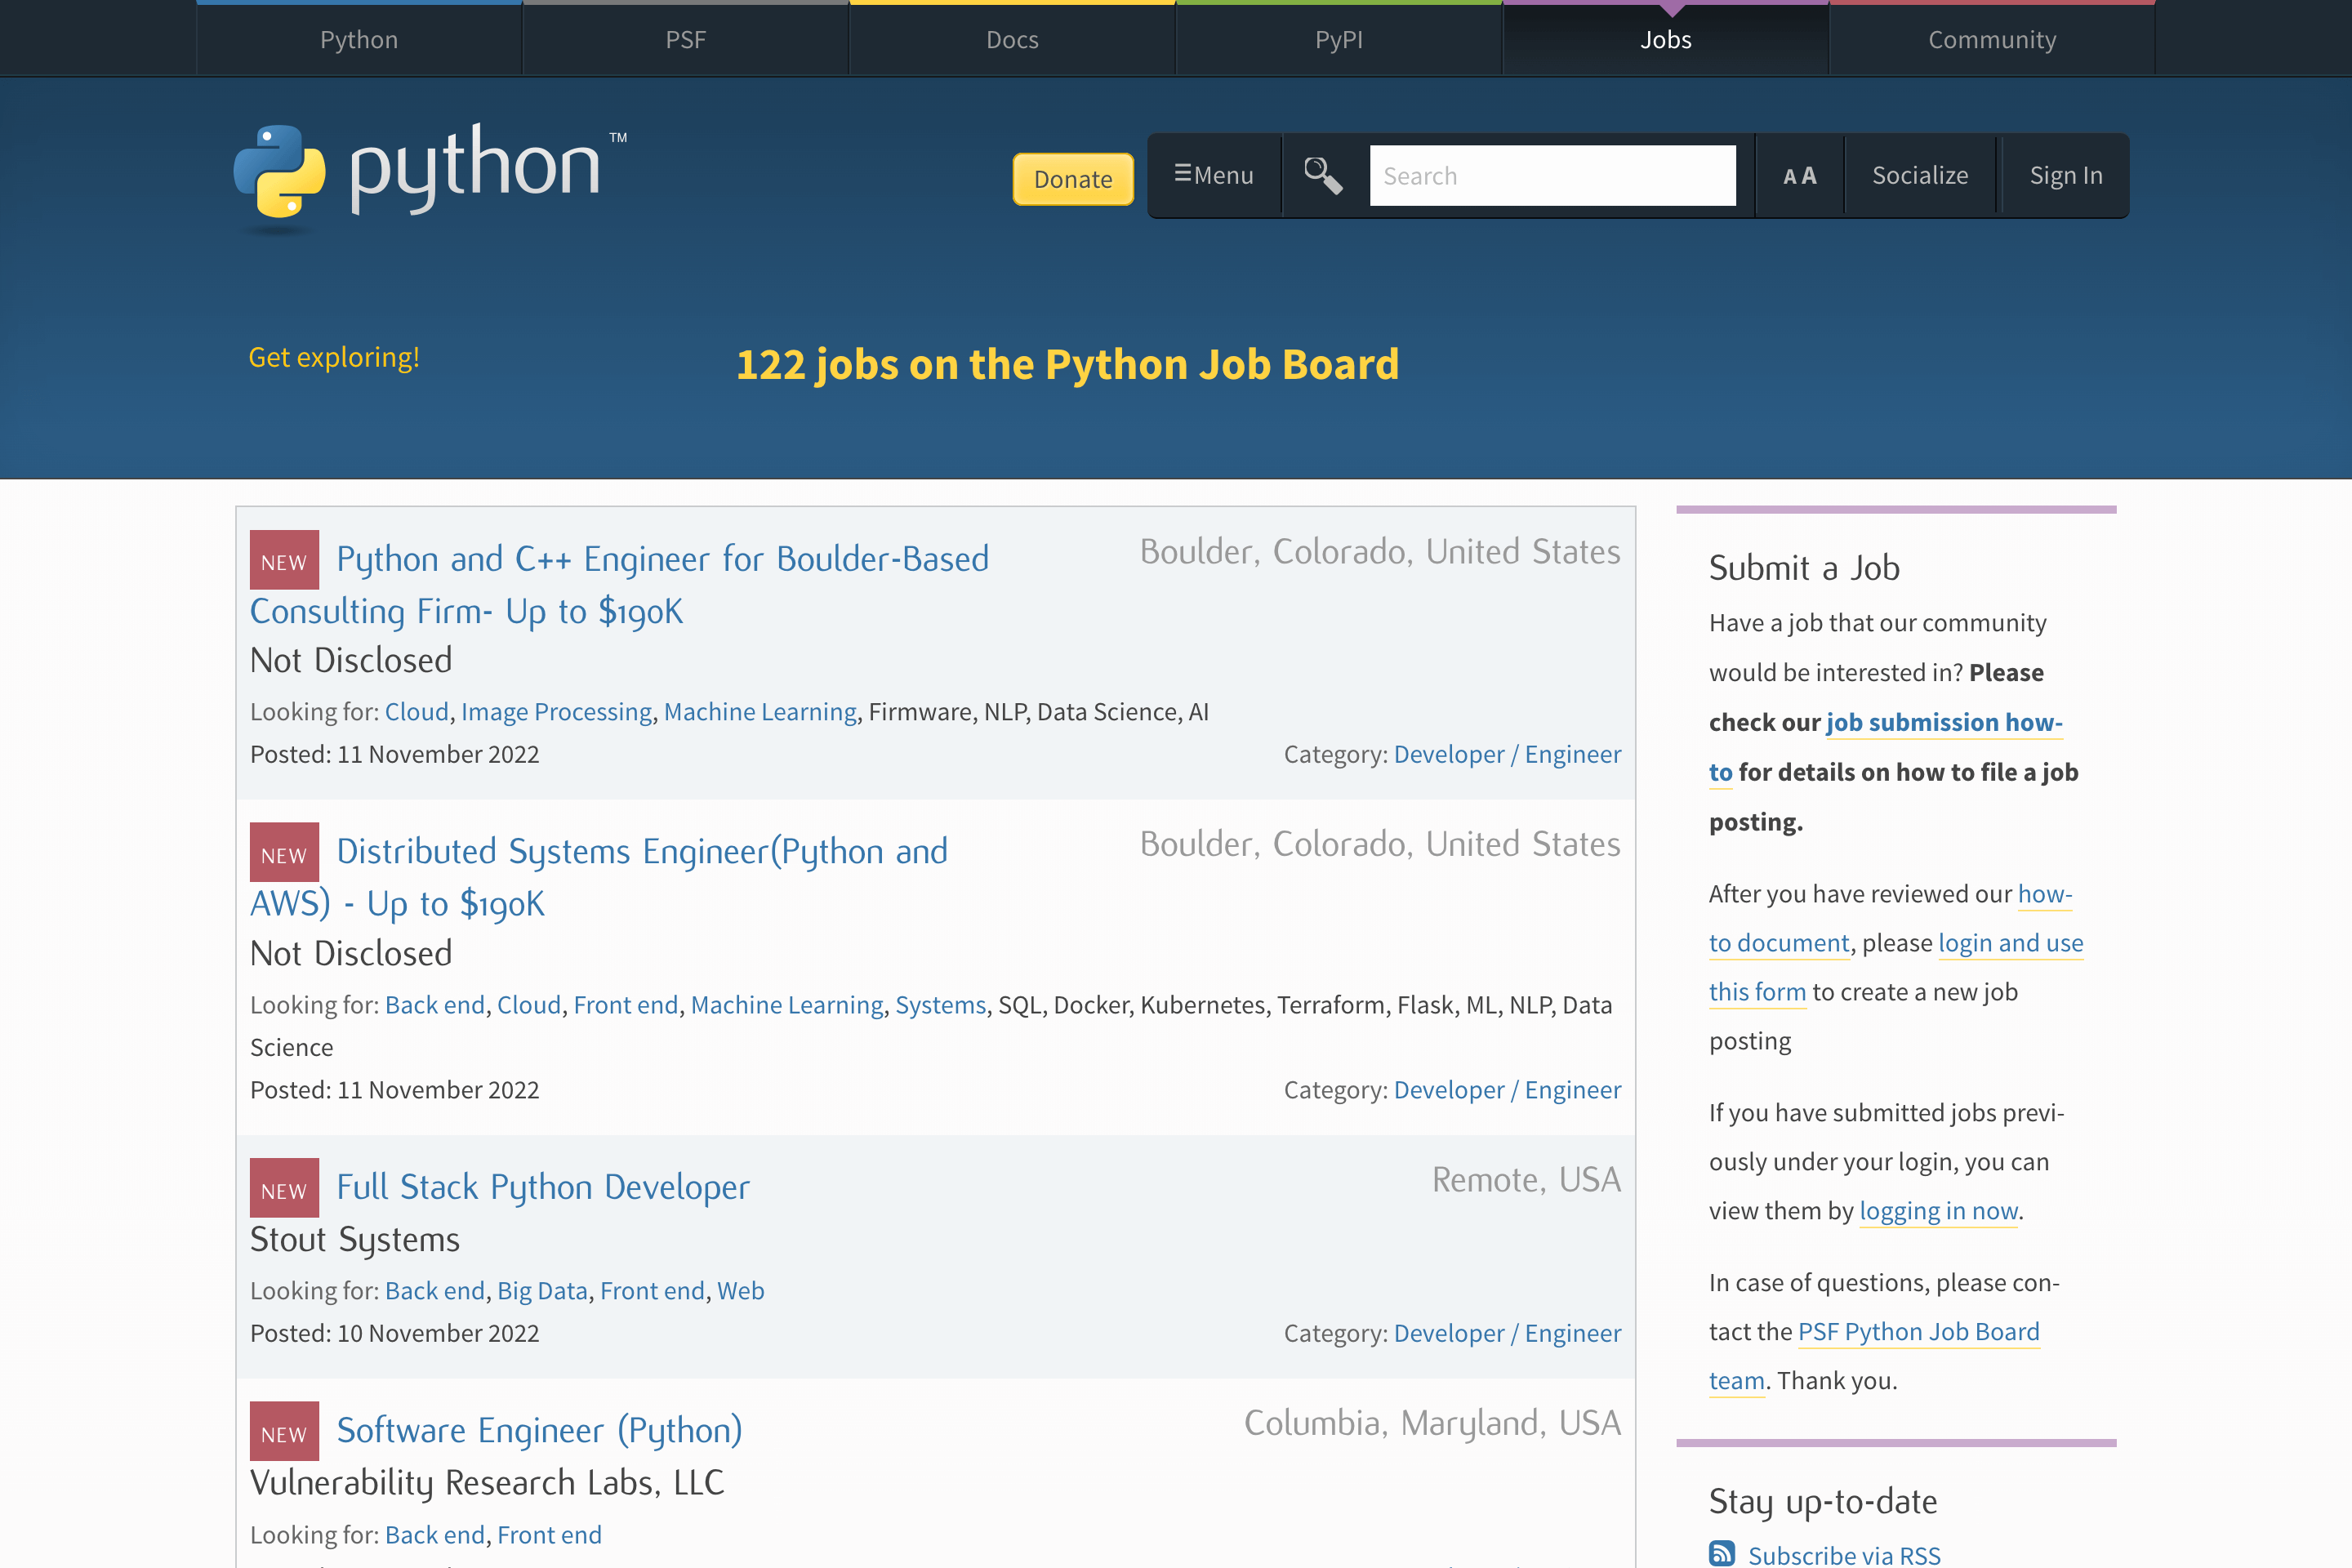Switch to the Docs top tab
Screen dimensions: 2352x1568
1012,39
